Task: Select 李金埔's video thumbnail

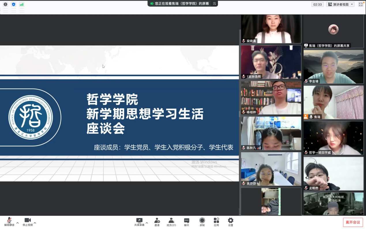Action: pyautogui.click(x=333, y=67)
